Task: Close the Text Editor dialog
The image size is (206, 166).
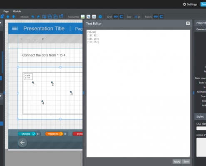Action: point(188,23)
